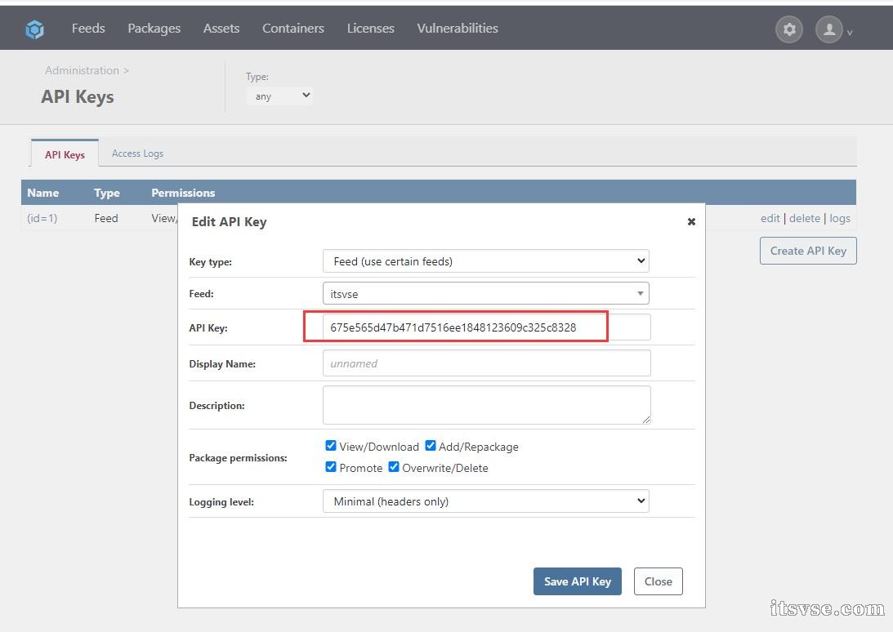Click the ProGet hexagon logo
893x632 pixels.
pyautogui.click(x=35, y=29)
